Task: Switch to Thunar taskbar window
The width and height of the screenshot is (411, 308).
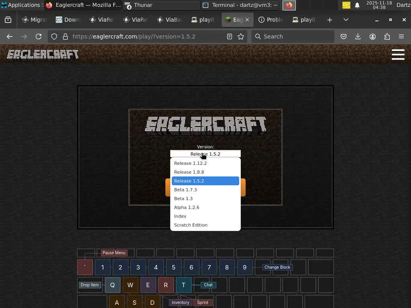Action: (161, 5)
